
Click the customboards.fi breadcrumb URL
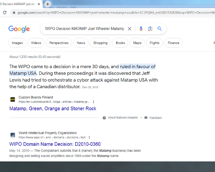(x=54, y=102)
